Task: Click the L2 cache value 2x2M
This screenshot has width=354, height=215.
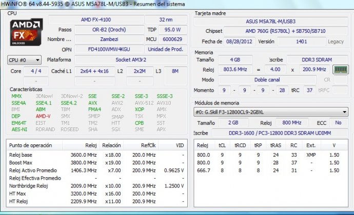Action: click(x=140, y=71)
